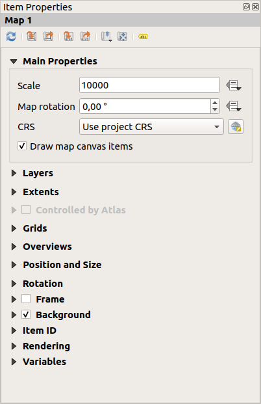This screenshot has width=261, height=404.
Task: Open the map Labeling Settings icon
Action: (143, 36)
